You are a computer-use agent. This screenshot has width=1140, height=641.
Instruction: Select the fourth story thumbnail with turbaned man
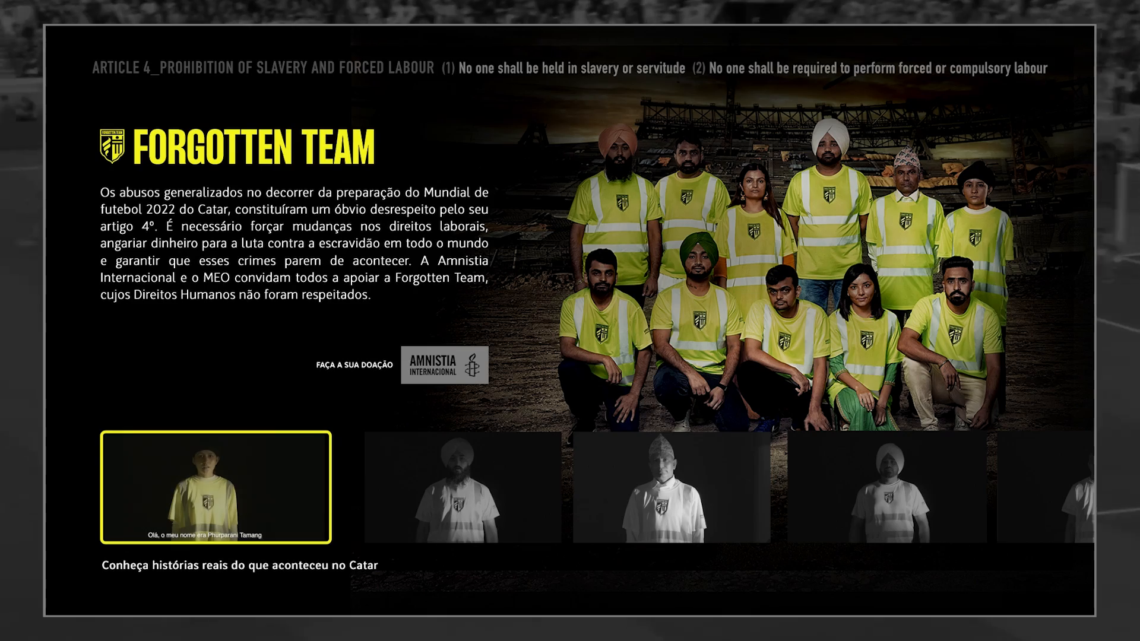click(x=887, y=487)
